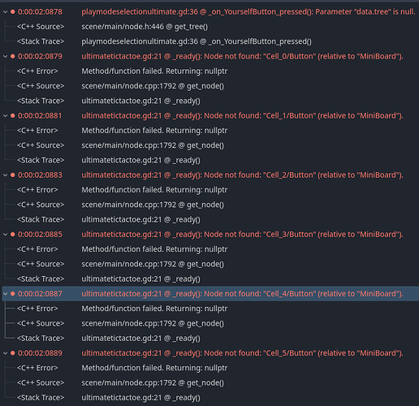Collapse the highlighted 0:00:02:0887 error entry
The width and height of the screenshot is (419, 406).
click(5, 294)
